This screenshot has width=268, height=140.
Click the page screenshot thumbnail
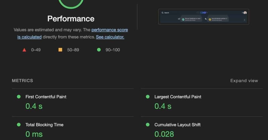pos(203,17)
